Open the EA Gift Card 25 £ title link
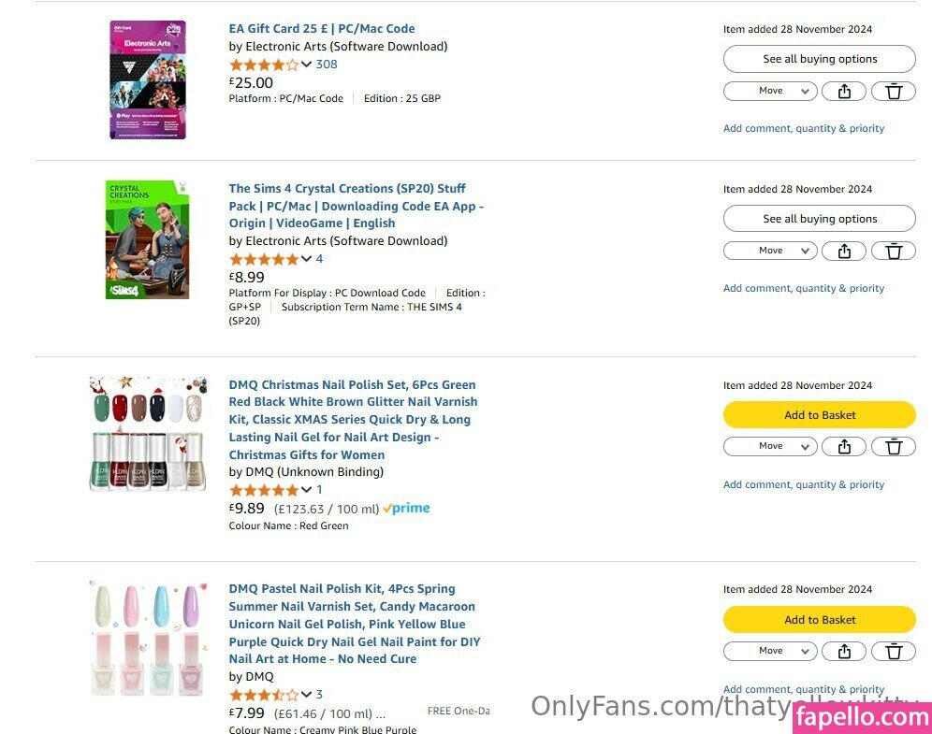The image size is (932, 734). 322,29
